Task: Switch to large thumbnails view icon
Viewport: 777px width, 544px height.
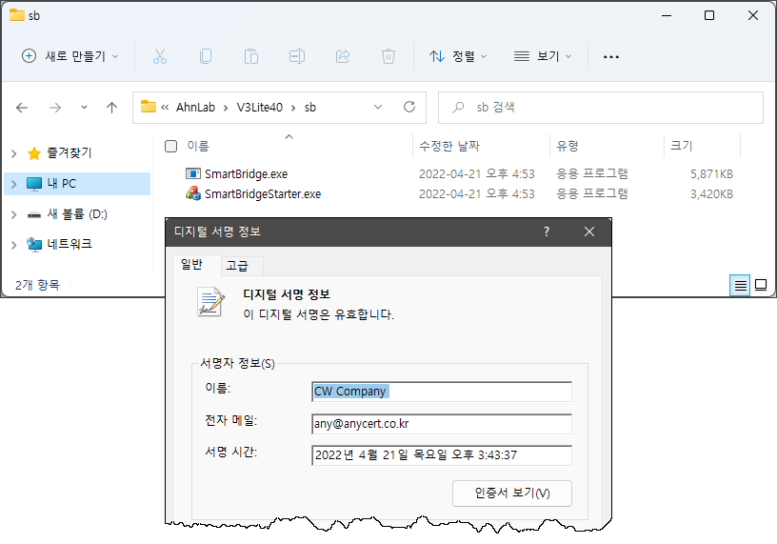Action: pyautogui.click(x=761, y=285)
